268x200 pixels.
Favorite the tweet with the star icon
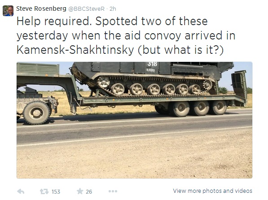[80, 191]
